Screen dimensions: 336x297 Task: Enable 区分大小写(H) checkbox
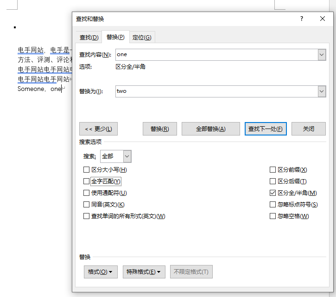point(86,170)
